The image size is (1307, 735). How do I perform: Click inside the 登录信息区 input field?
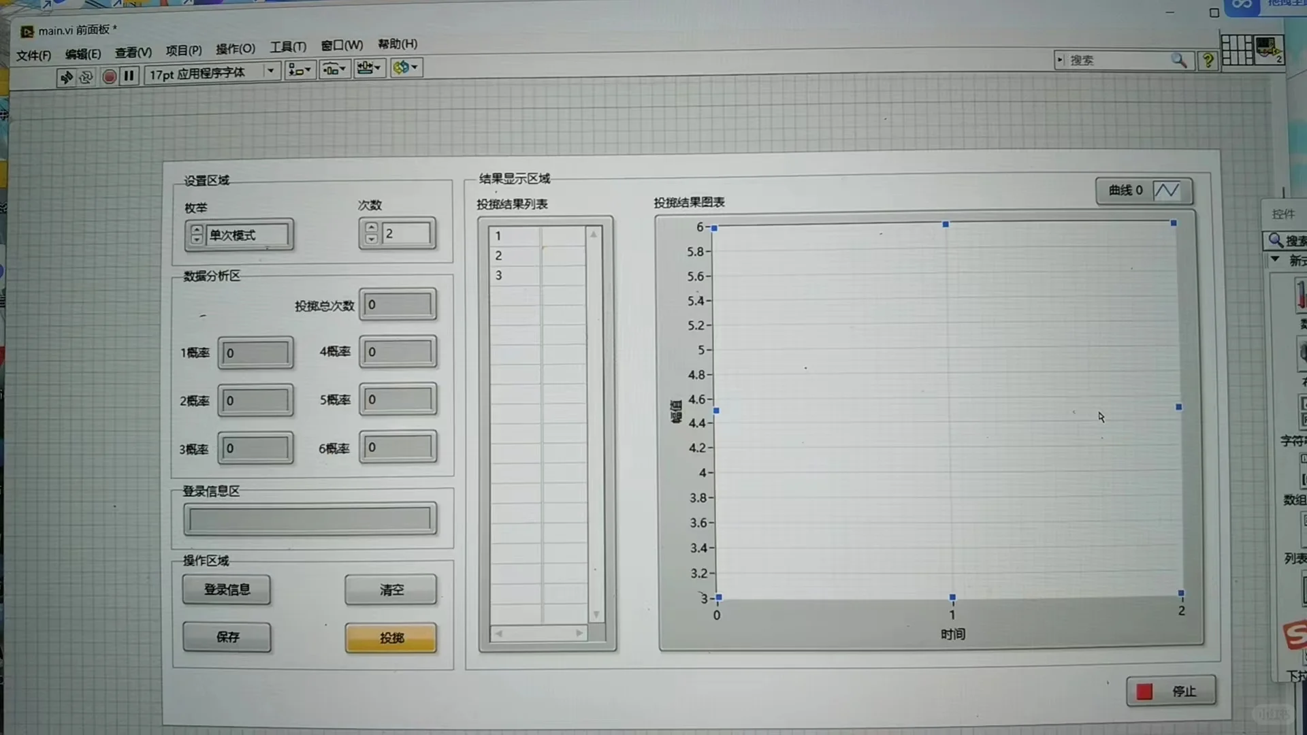(308, 519)
